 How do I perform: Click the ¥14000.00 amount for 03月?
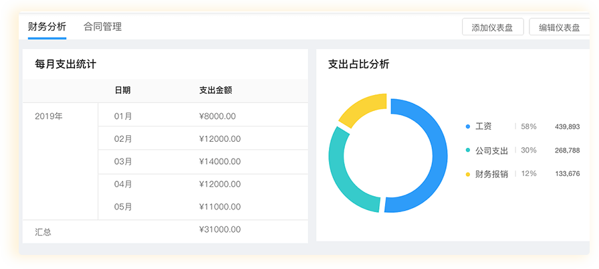[220, 161]
